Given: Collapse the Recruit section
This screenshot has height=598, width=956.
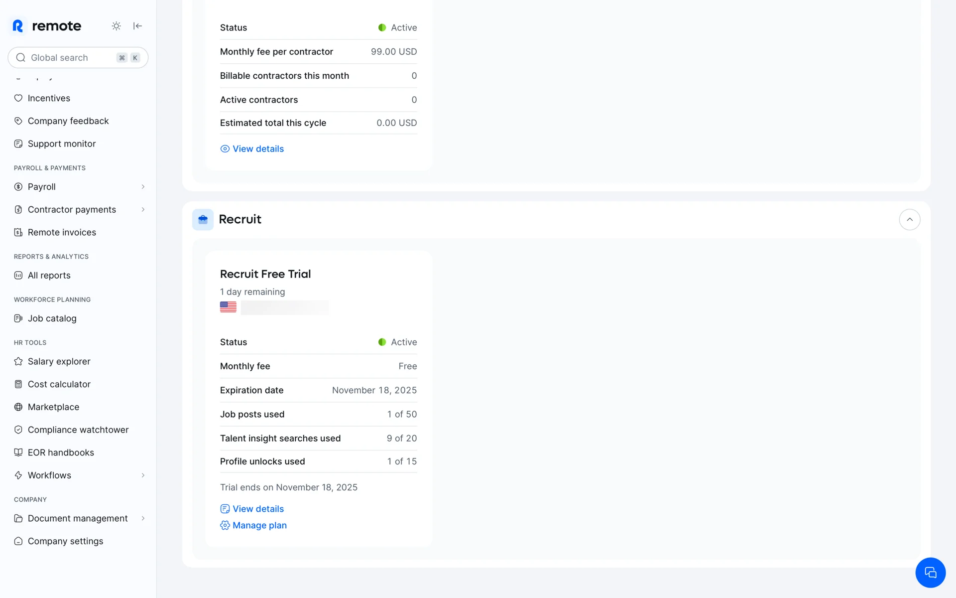Looking at the screenshot, I should (x=909, y=220).
